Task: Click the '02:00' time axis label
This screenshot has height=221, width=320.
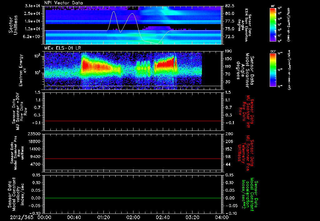Action: click(x=133, y=217)
